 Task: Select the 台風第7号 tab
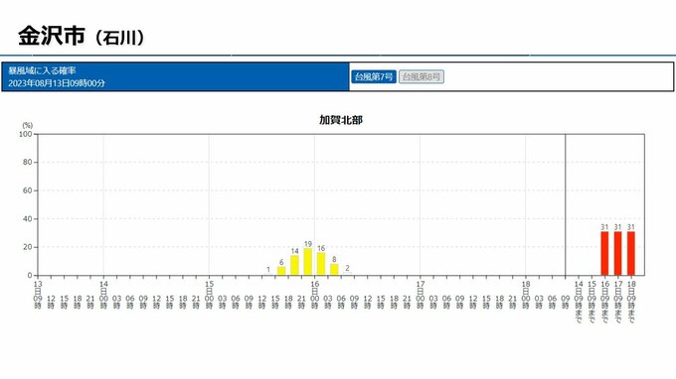374,77
